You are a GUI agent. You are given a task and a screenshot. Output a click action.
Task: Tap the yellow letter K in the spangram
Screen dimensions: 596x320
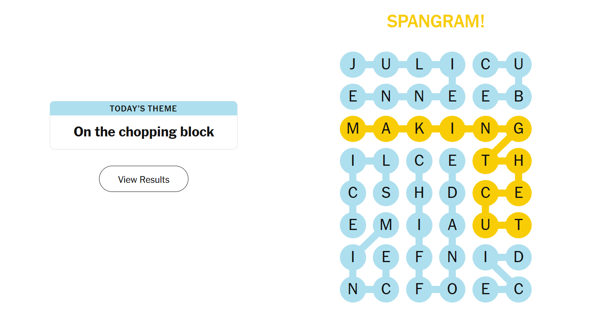pos(419,129)
